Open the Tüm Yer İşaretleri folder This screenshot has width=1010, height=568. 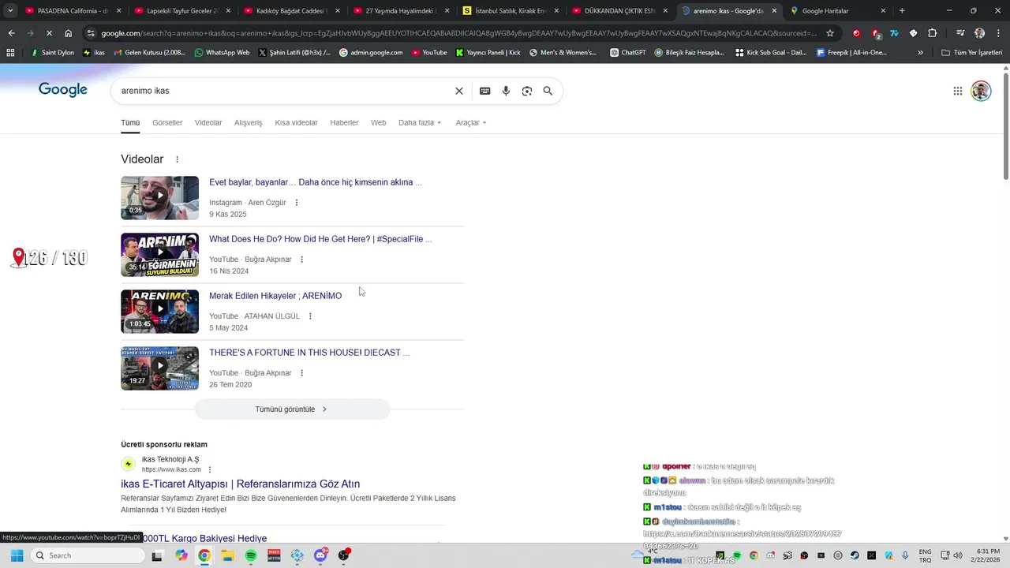tap(971, 52)
